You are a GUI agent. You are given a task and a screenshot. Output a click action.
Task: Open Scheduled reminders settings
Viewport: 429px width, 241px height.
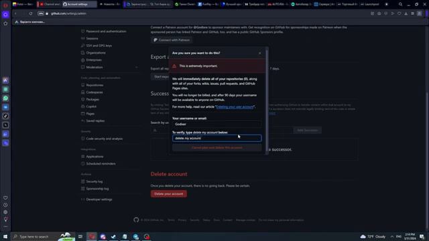[101, 163]
